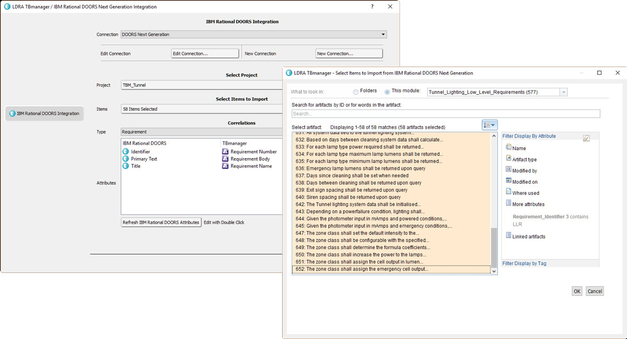Click the Title attribute icon
Viewport: 627px width, 339px height.
[x=125, y=166]
